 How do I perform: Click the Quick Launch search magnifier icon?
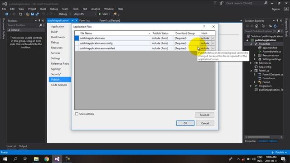(x=266, y=3)
